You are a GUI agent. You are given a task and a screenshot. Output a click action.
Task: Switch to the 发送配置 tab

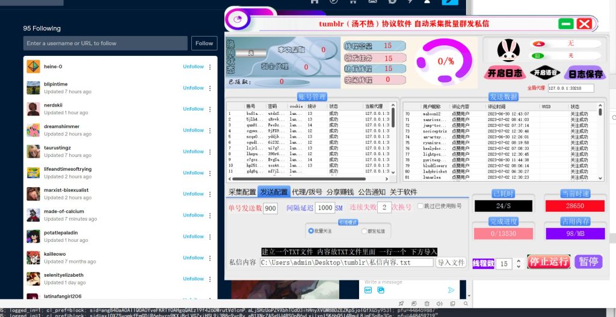274,192
